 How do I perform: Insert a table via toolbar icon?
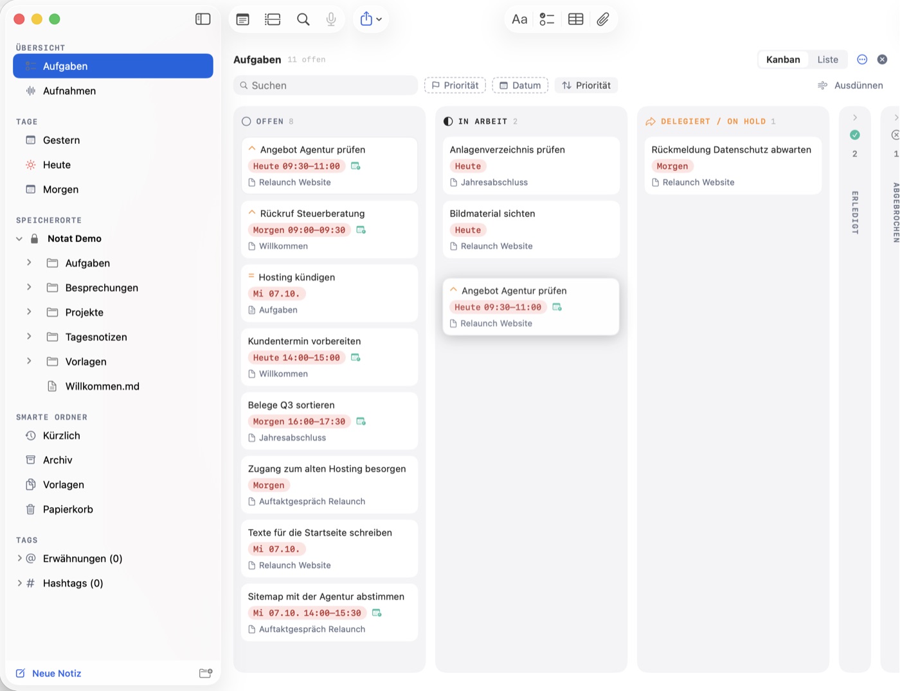[x=576, y=19]
